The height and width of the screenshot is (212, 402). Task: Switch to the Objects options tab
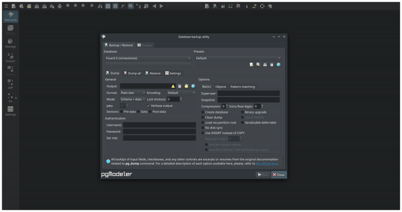tap(221, 87)
